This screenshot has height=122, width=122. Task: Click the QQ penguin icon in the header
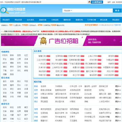[89, 2]
